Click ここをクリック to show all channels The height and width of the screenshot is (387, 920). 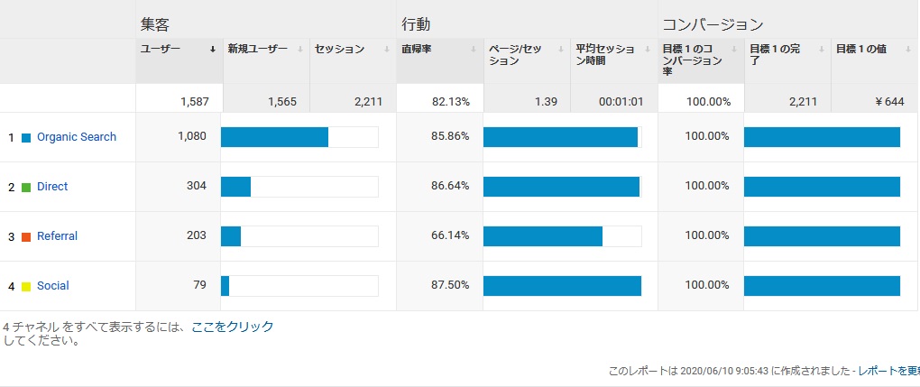(x=233, y=327)
